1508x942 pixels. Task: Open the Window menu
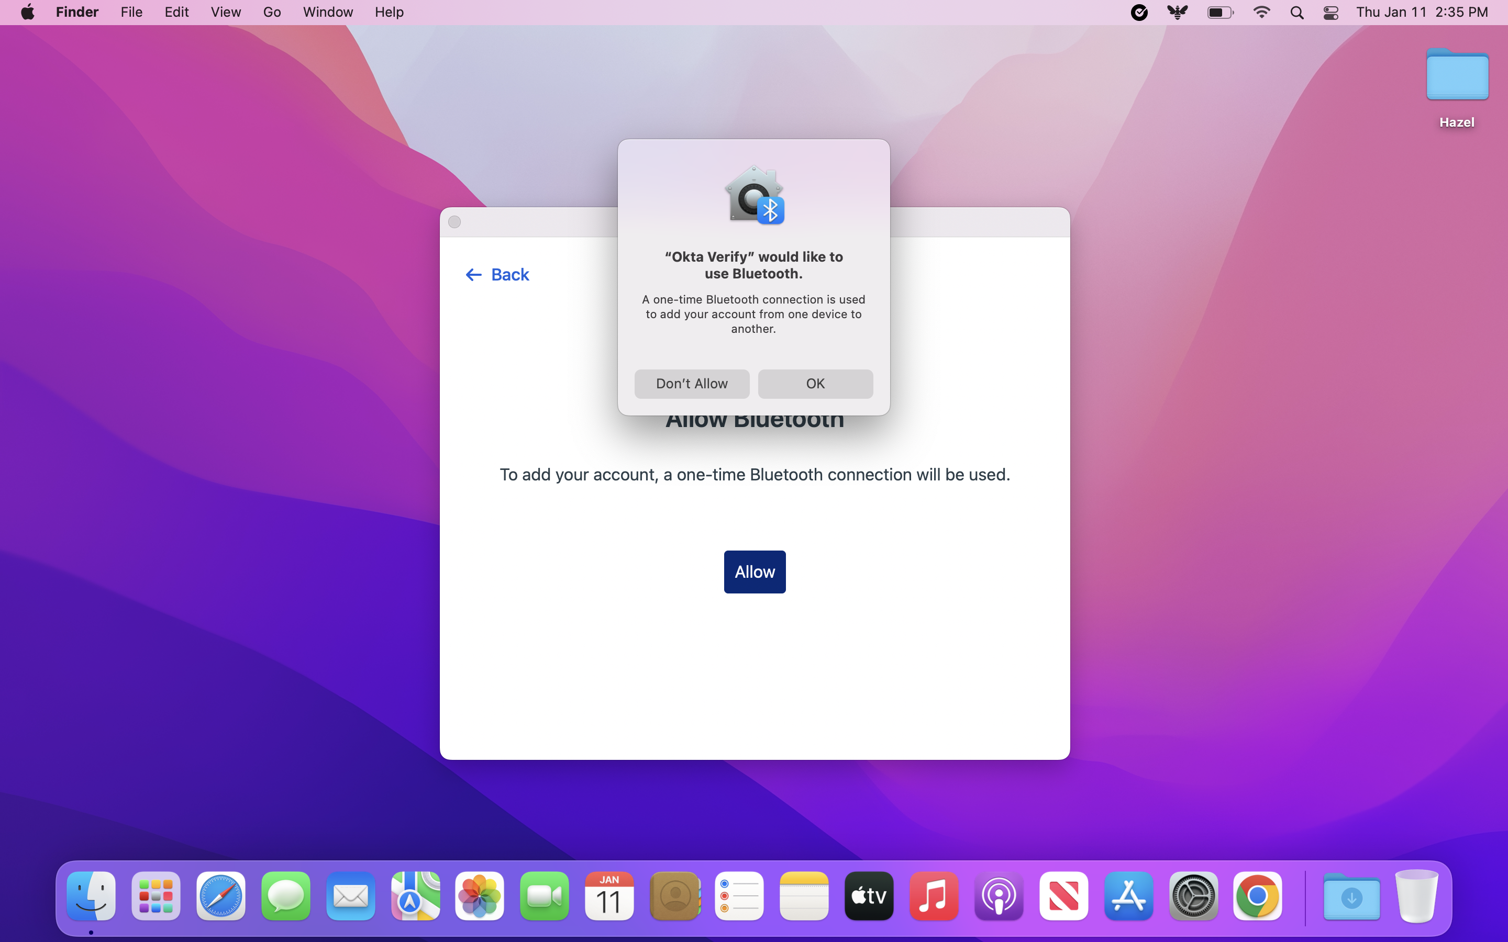[328, 13]
